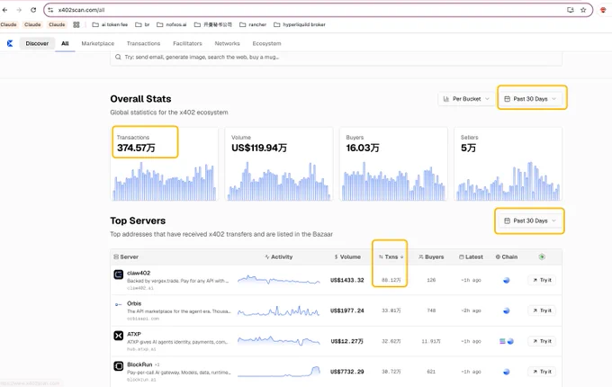Open the browser apps grid icon
The image size is (612, 387).
pyautogui.click(x=76, y=24)
